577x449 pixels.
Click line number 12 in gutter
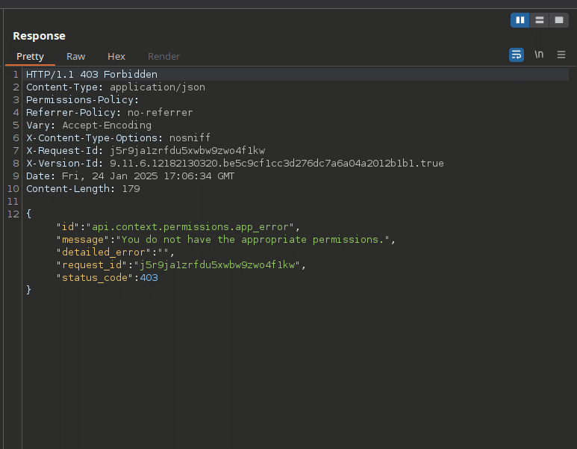pos(13,214)
